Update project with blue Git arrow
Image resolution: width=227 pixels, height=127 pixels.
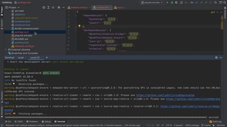coord(197,2)
